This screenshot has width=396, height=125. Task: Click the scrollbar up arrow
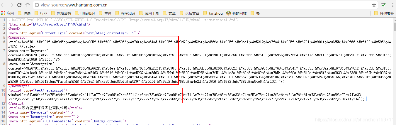pyautogui.click(x=394, y=20)
